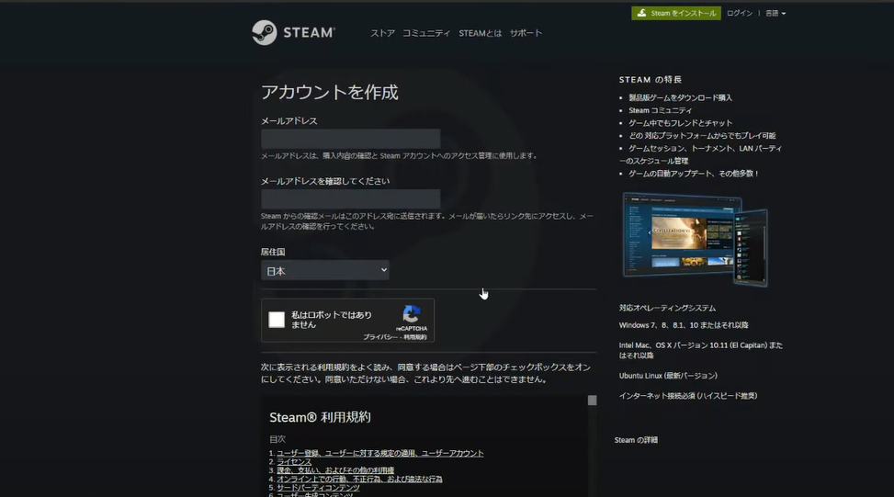Click the 対応オペレーティングシステム heading
Image resolution: width=894 pixels, height=497 pixels.
pyautogui.click(x=668, y=308)
